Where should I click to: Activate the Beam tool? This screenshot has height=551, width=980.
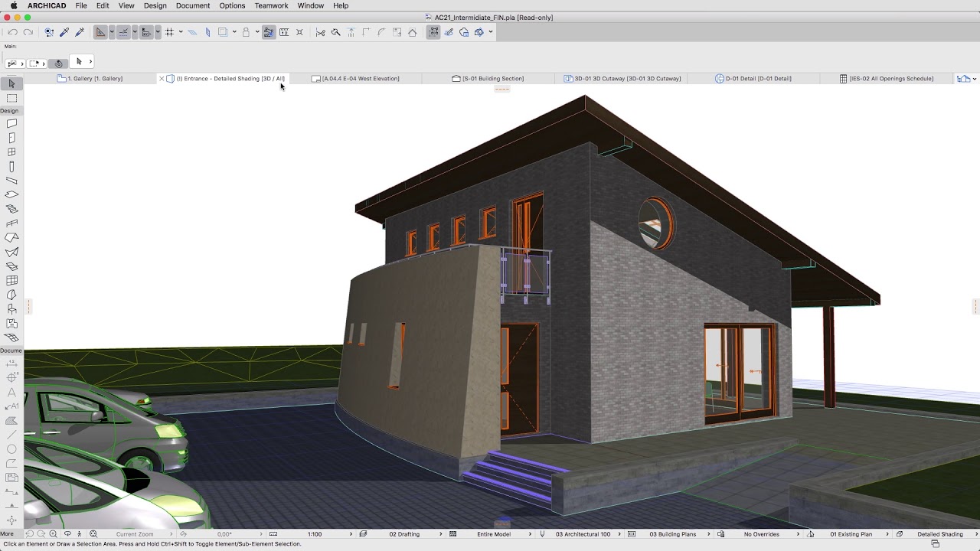point(11,181)
